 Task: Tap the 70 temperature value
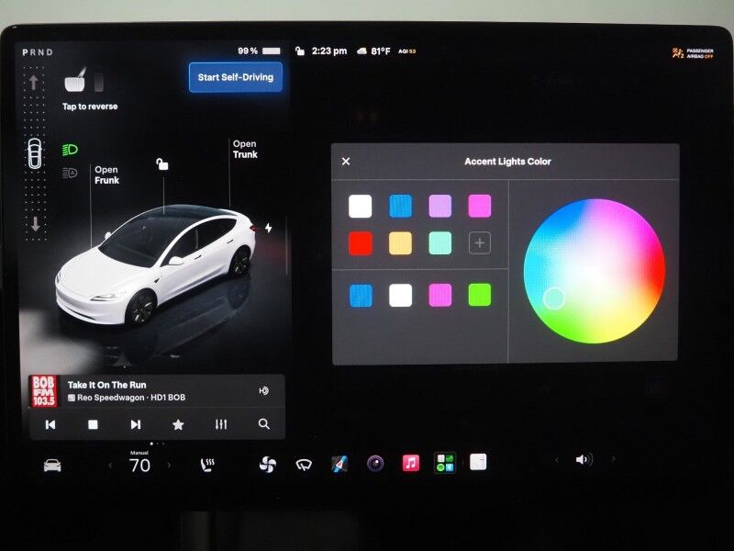139,466
